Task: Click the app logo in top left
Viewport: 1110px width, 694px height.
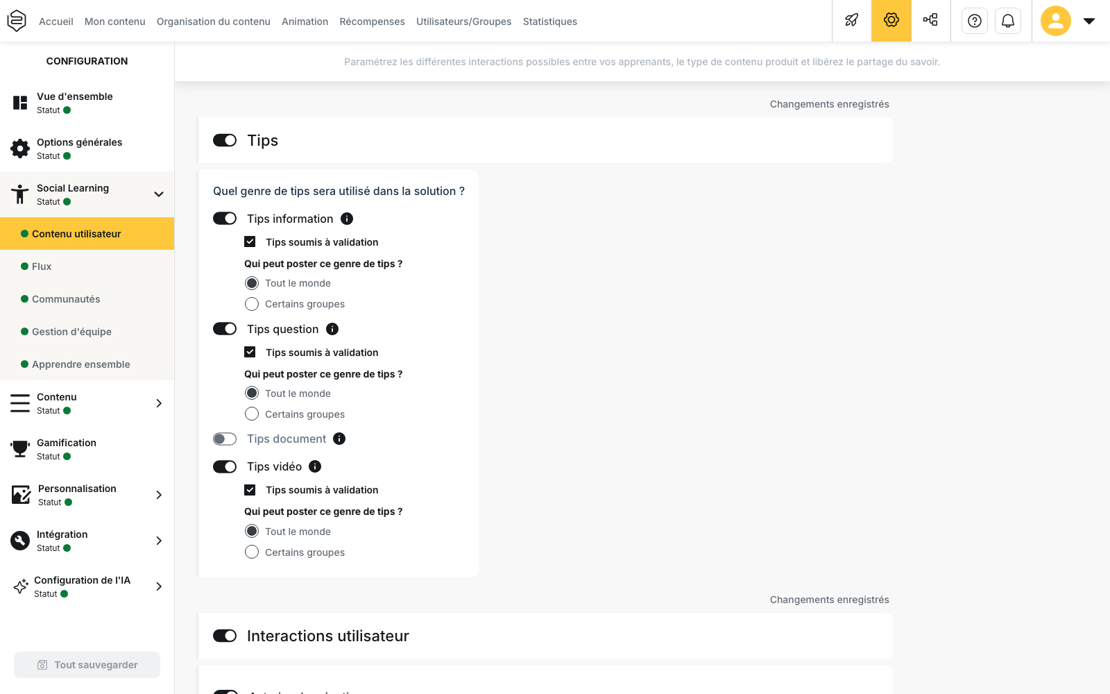Action: coord(17,21)
